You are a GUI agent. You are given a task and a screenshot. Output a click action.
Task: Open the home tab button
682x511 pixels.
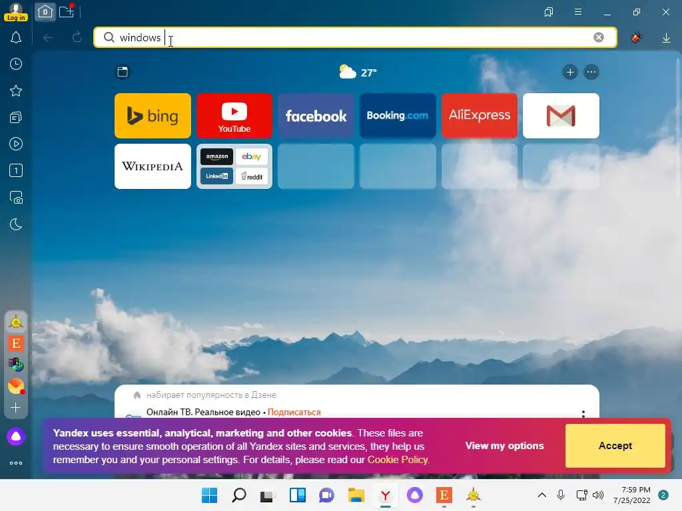pos(45,12)
